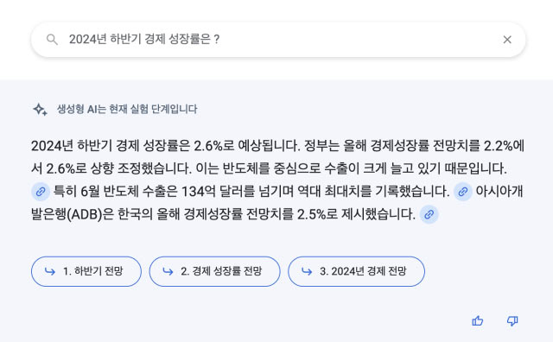The width and height of the screenshot is (553, 342).
Task: Select follow-up '2. 경제 성장률 전망'
Action: pos(215,271)
